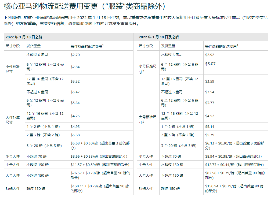Select the 尺寸分段 header in the left table
The image size is (271, 197).
point(13,45)
